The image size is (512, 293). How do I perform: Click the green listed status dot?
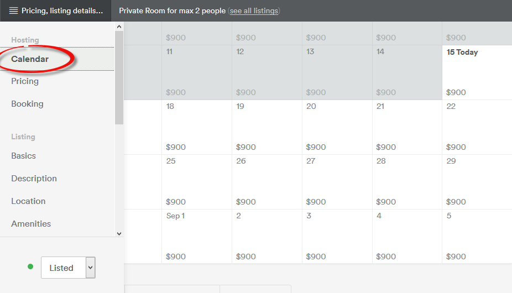tap(30, 267)
